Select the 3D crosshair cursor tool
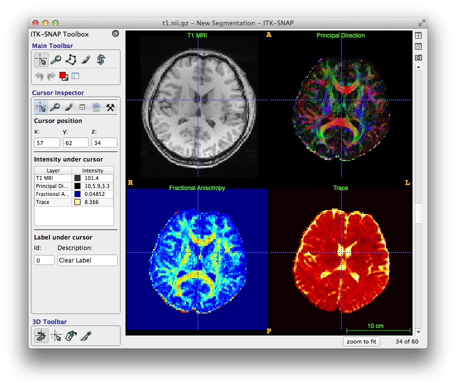456x388 pixels. pos(56,335)
